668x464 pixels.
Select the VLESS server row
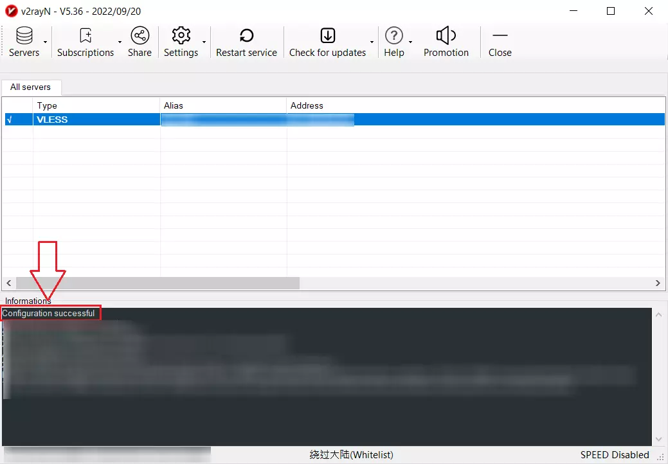coord(96,120)
